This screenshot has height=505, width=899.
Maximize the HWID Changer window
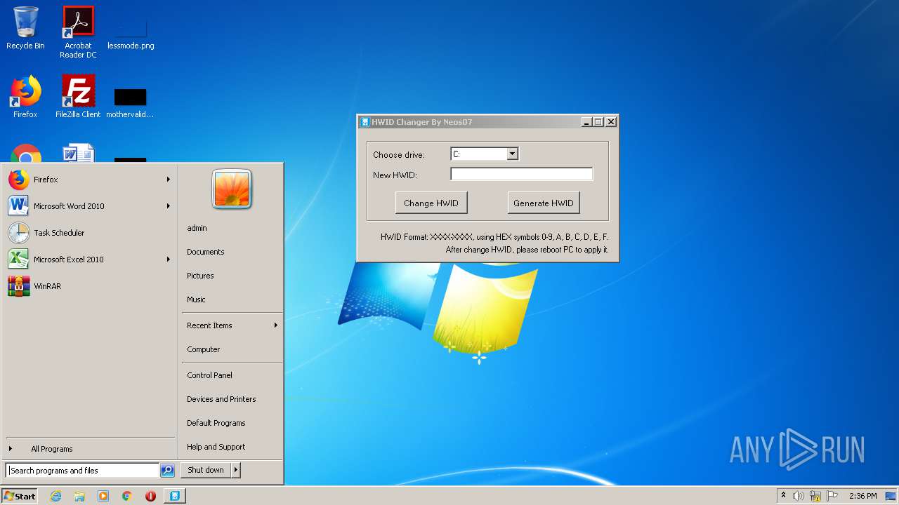click(x=598, y=122)
